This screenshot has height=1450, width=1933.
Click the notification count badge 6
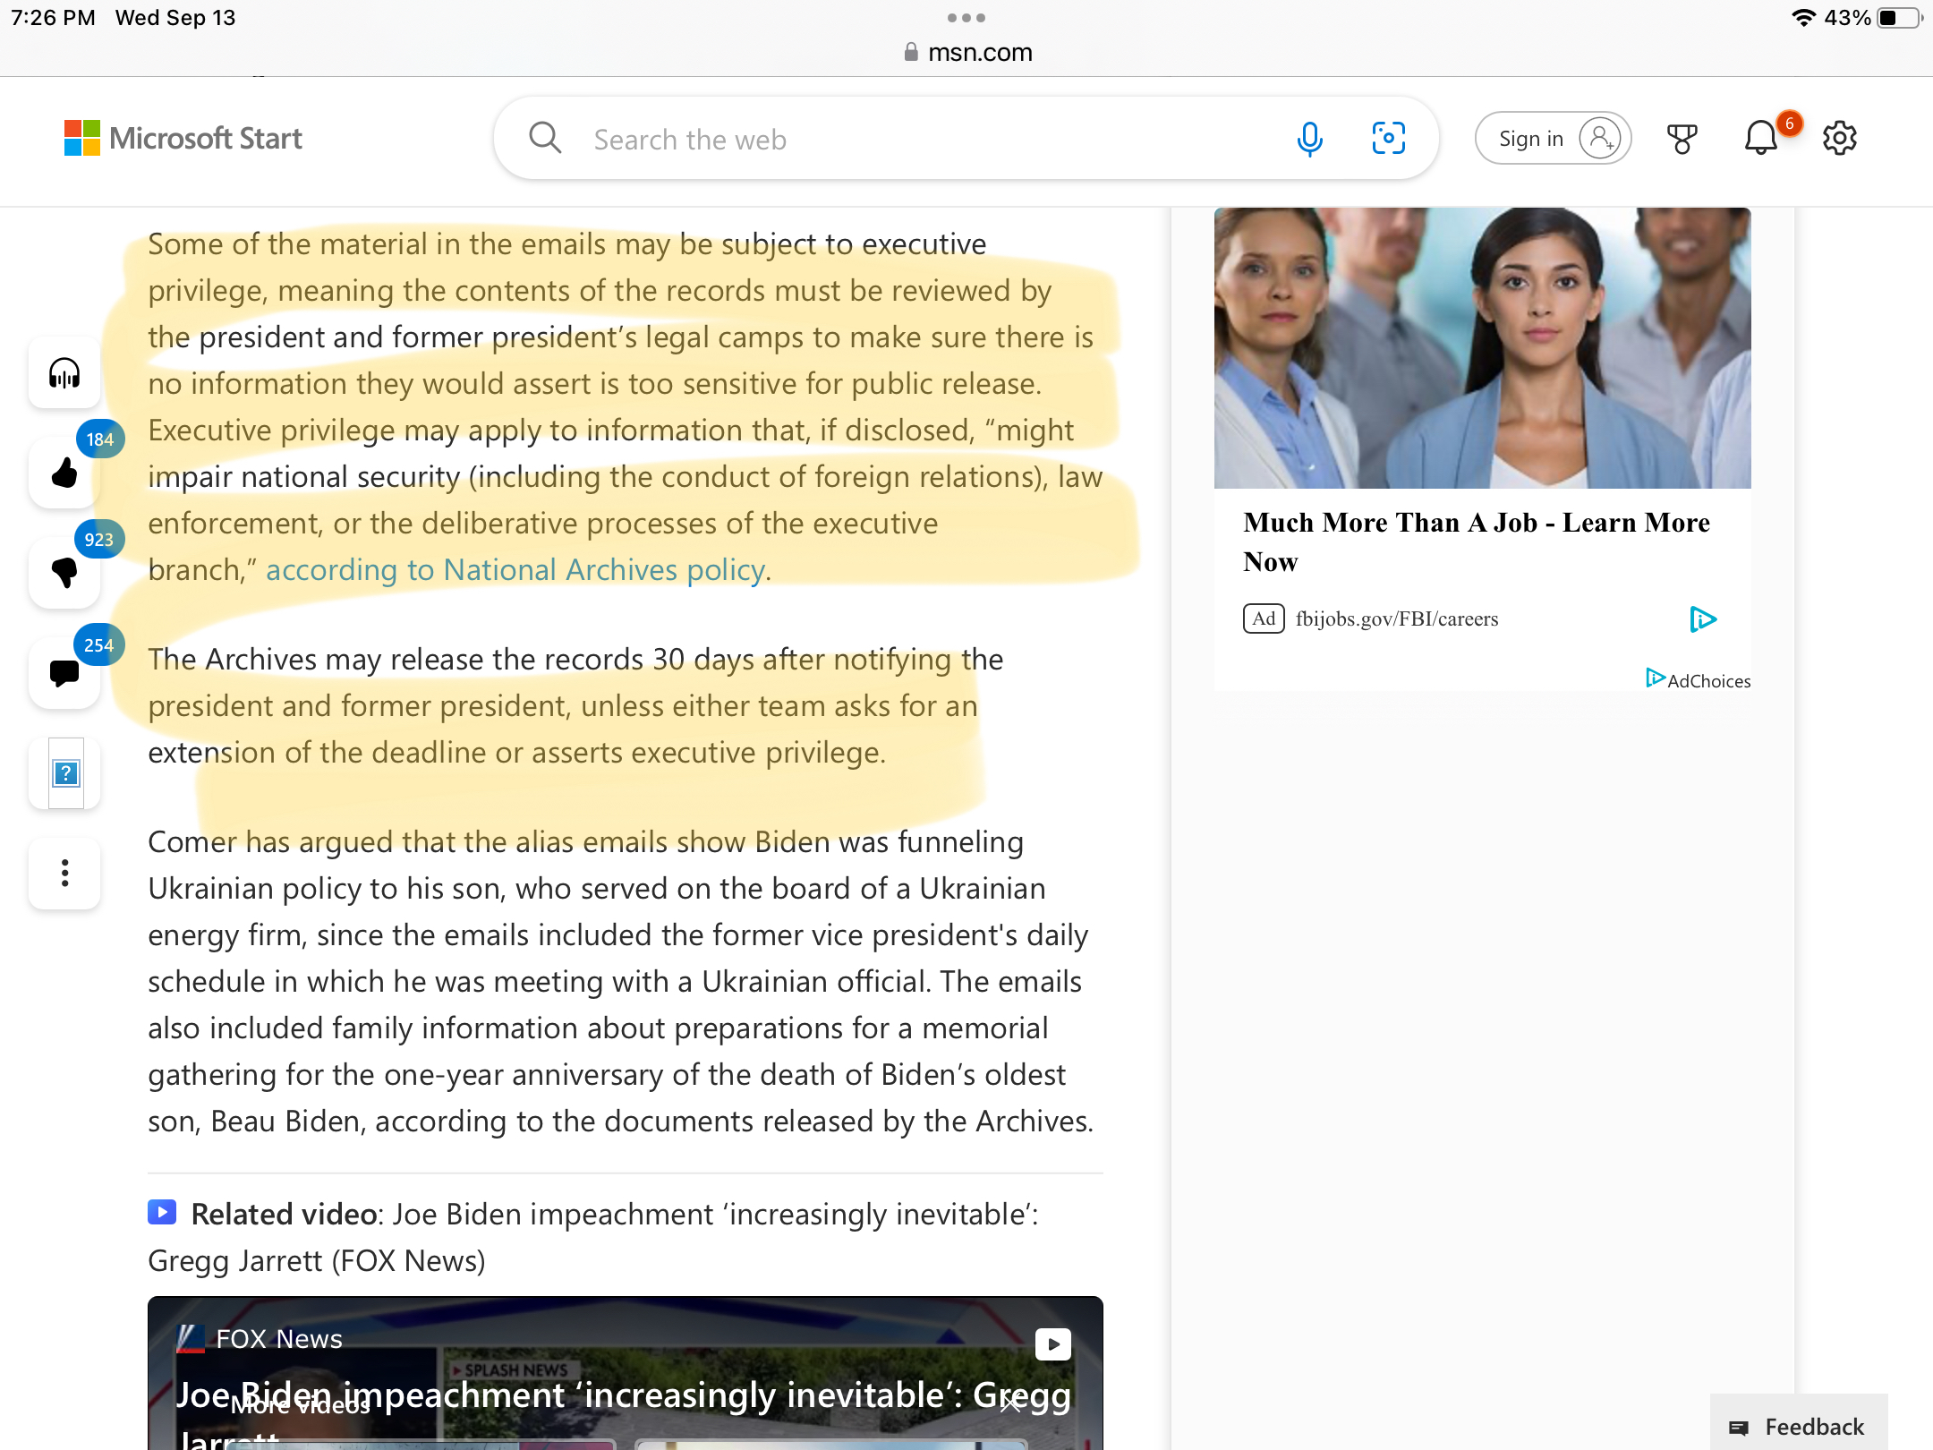1789,124
